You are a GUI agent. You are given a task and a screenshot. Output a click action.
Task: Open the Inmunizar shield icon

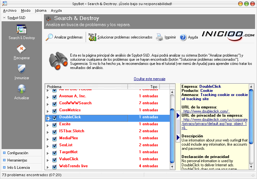(x=21, y=69)
